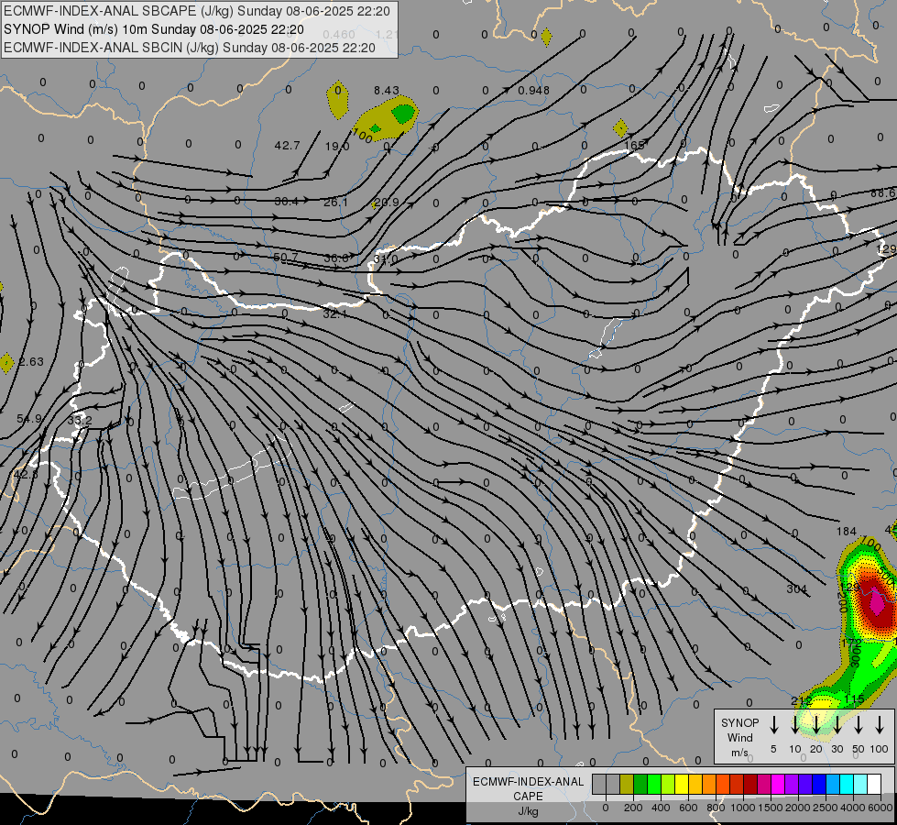
Task: Click the 4000 tick label on the CAPE legend
Action: coord(852,808)
